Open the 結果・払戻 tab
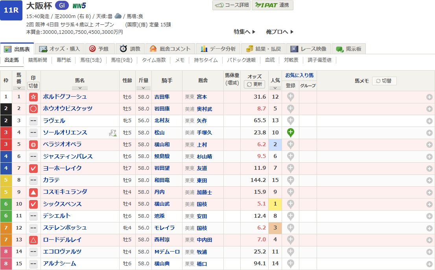The height and width of the screenshot is (270, 435). tap(264, 49)
